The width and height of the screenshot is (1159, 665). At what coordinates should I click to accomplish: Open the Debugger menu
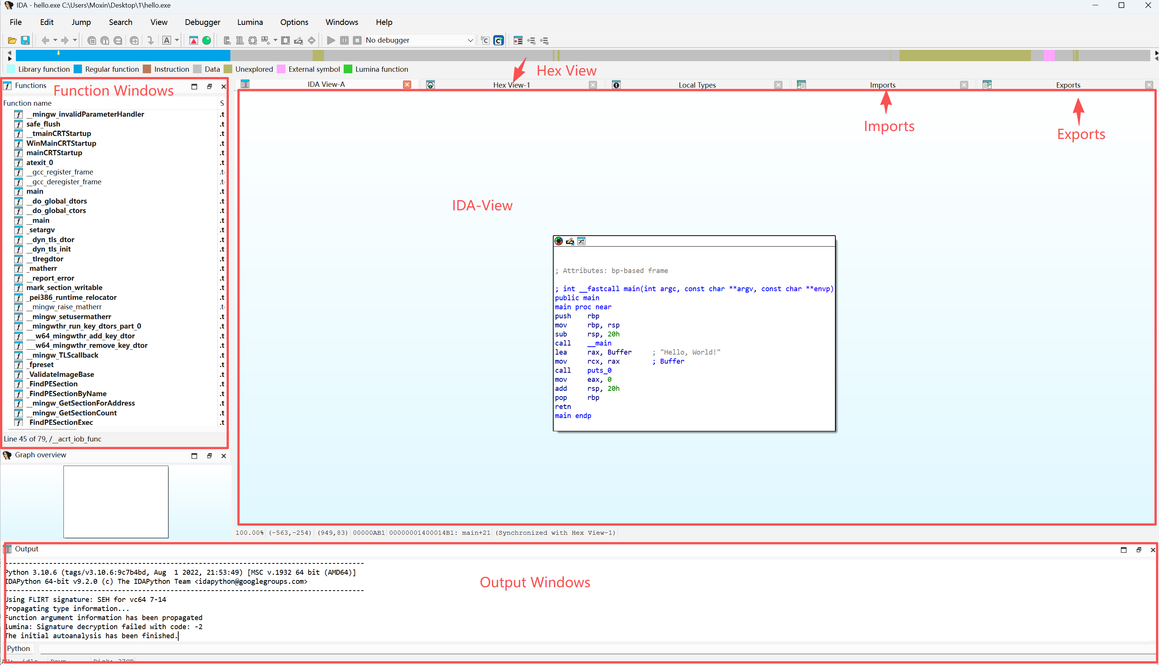point(202,22)
